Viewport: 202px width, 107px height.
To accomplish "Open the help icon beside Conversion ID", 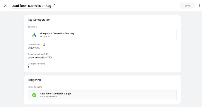I will pyautogui.click(x=44, y=44).
